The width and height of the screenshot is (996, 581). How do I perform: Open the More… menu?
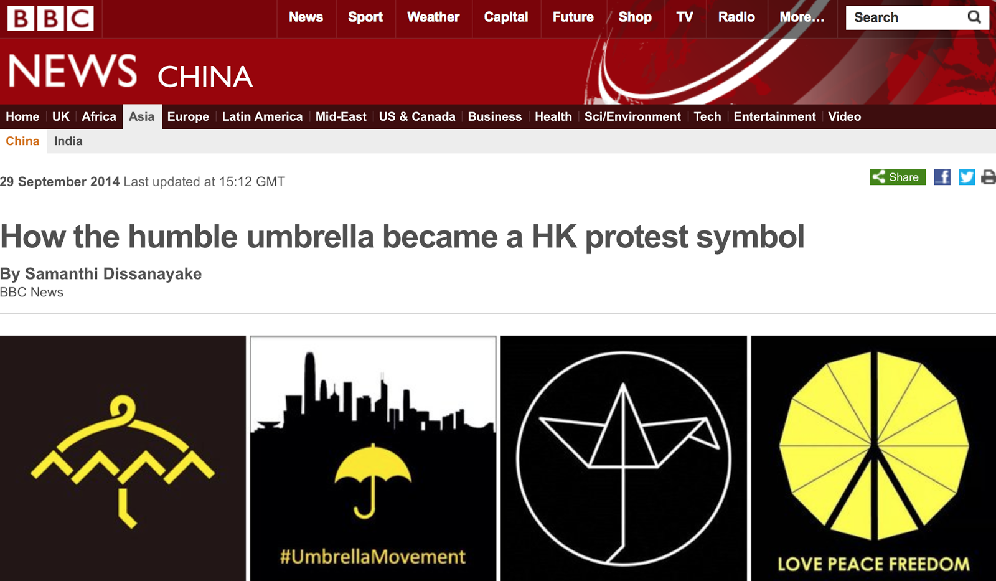802,17
